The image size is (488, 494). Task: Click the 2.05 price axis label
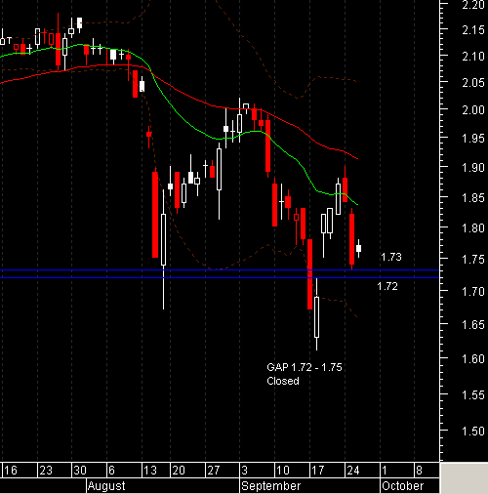tap(473, 83)
